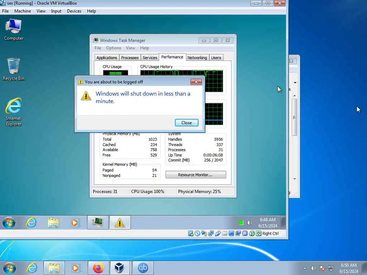
Task: Click the VirtualBox host key arrow icon
Action: point(259,233)
